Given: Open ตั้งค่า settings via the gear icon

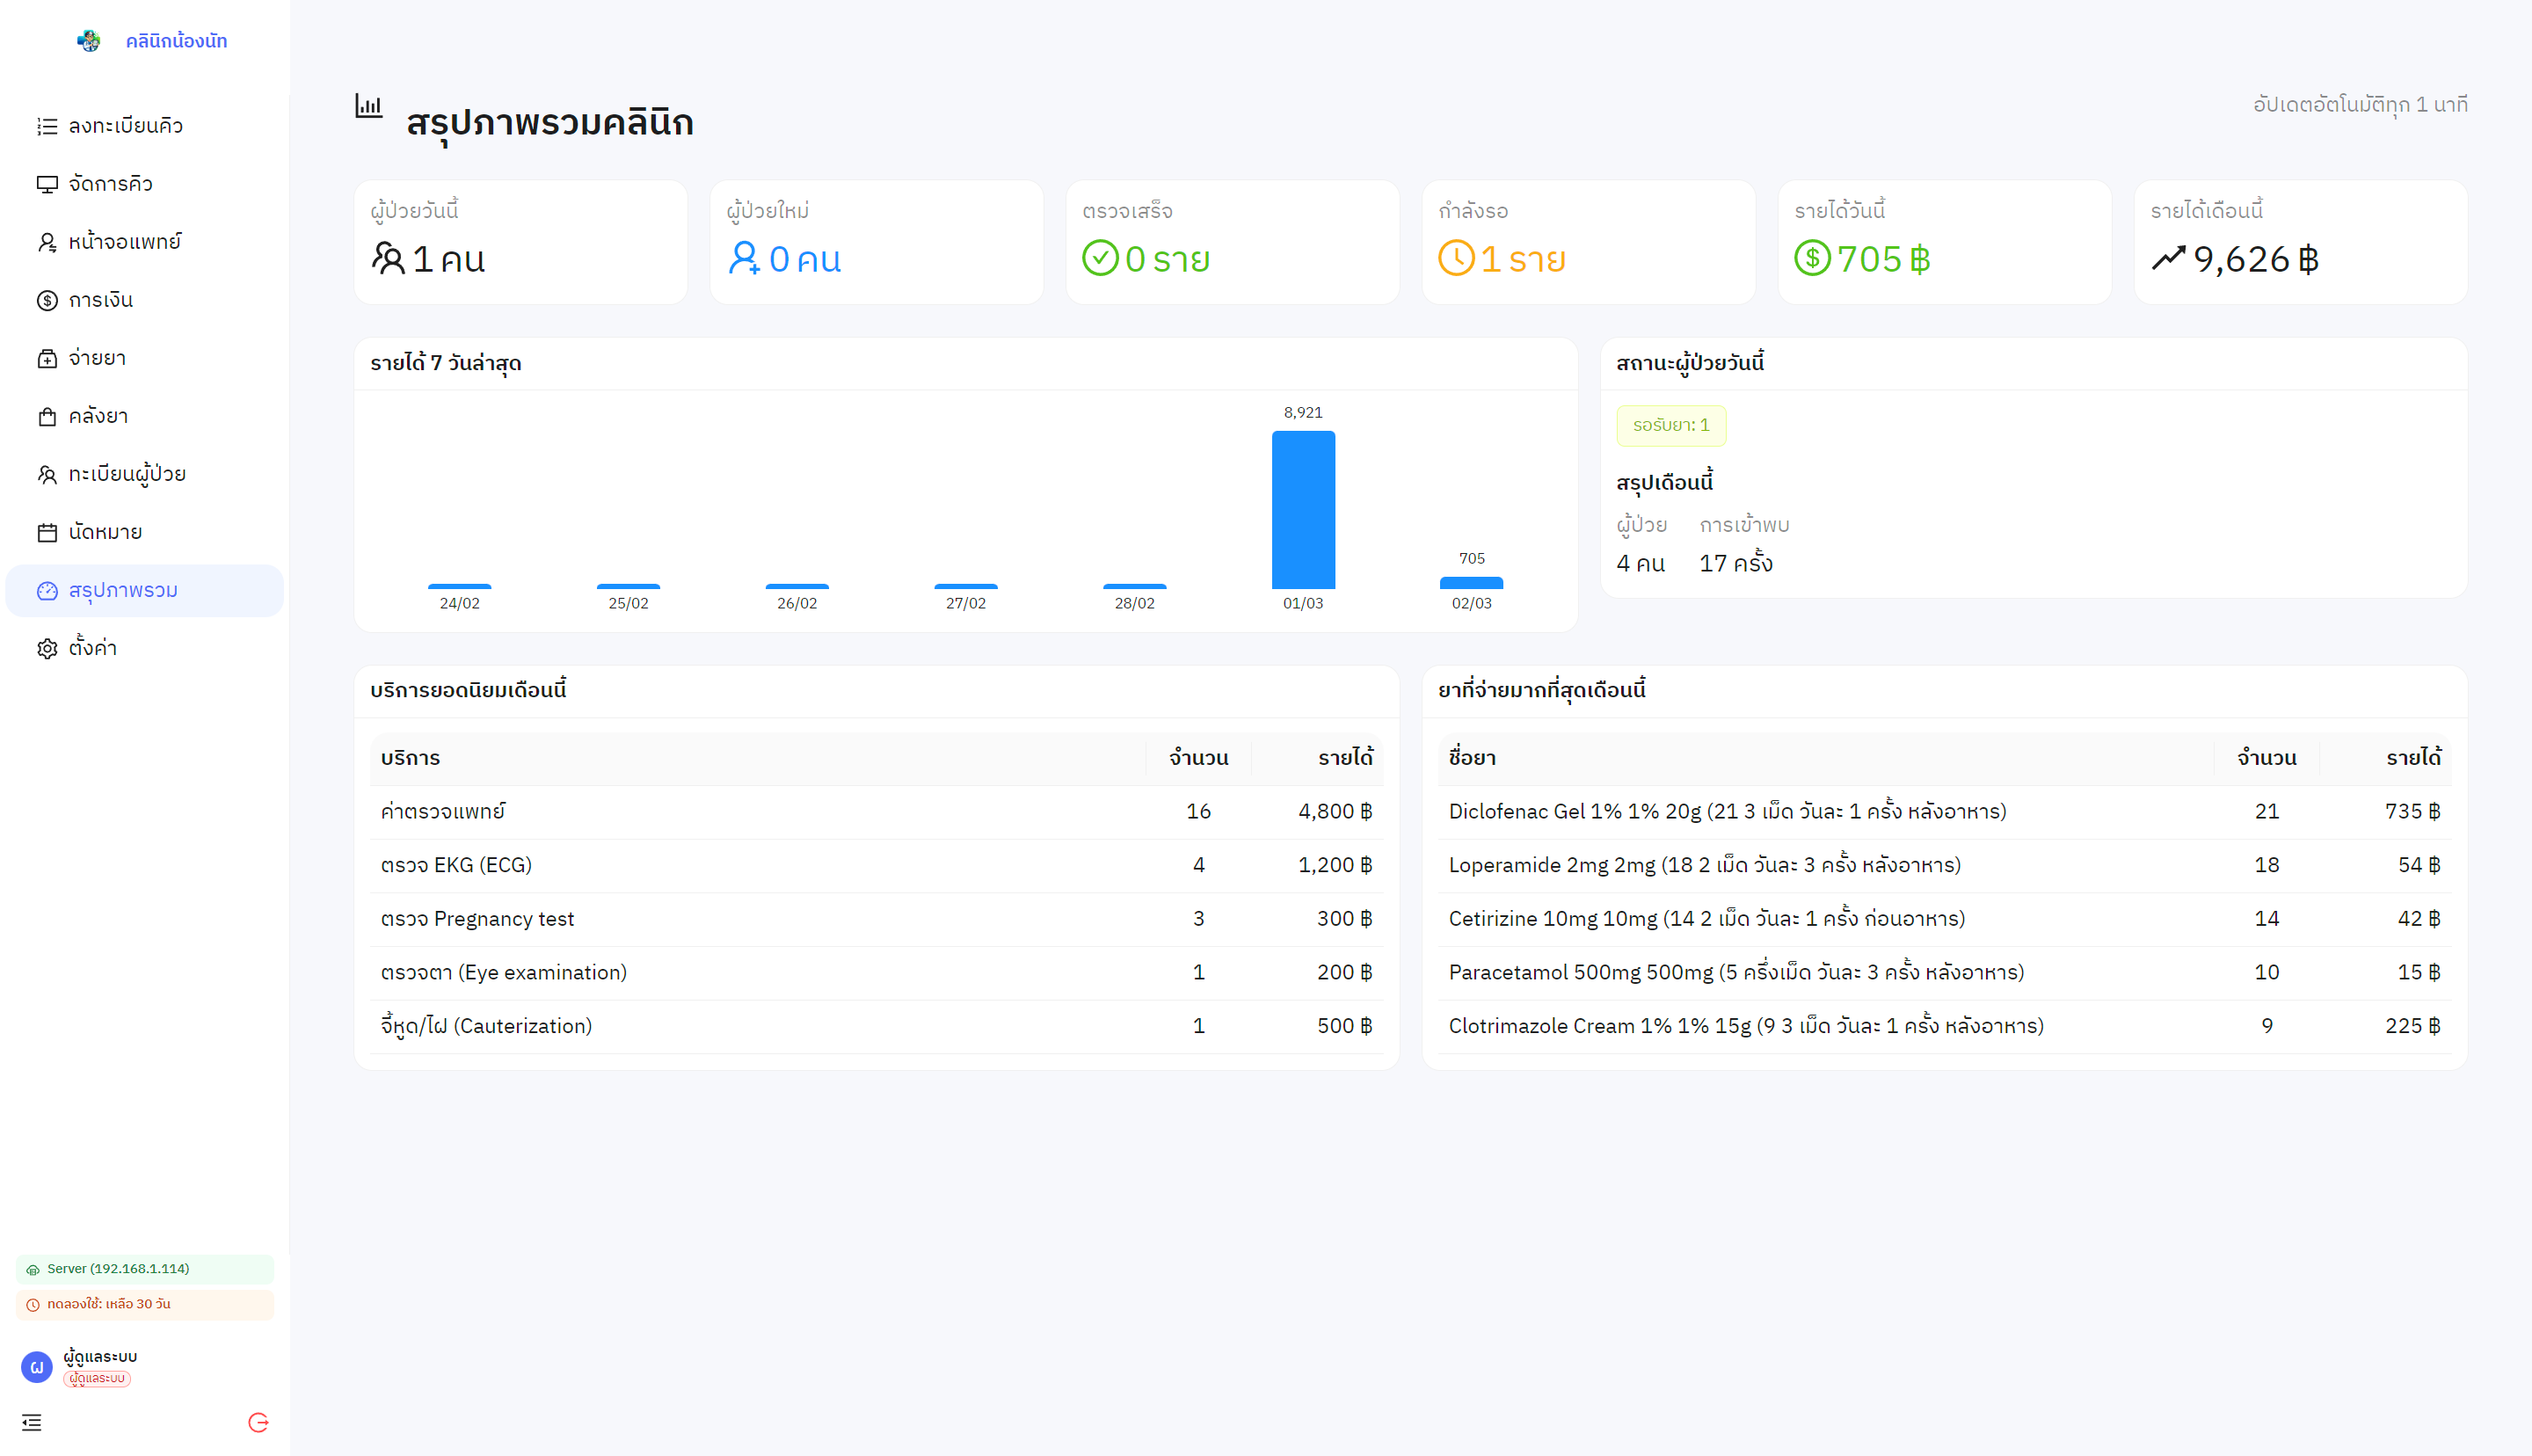Looking at the screenshot, I should click(47, 648).
